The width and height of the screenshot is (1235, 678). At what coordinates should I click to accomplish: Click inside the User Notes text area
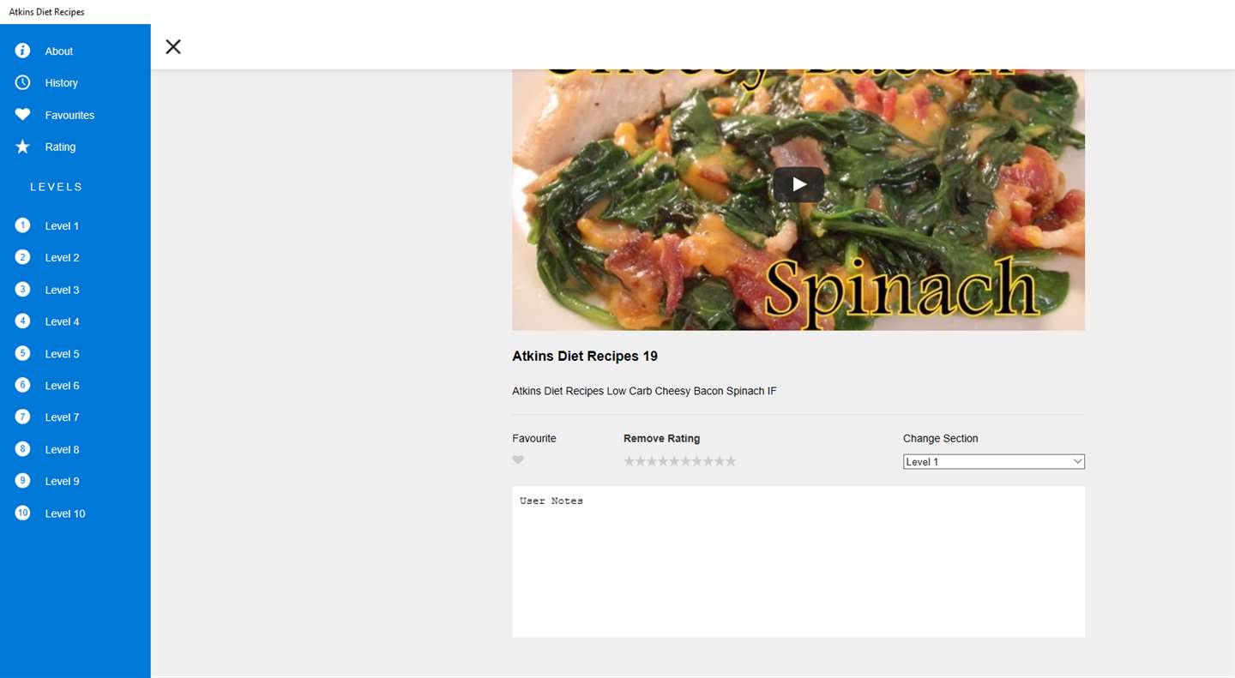(798, 561)
